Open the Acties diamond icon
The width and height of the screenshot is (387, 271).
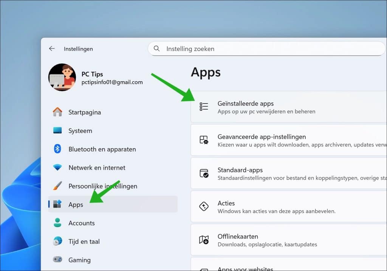[x=204, y=206]
